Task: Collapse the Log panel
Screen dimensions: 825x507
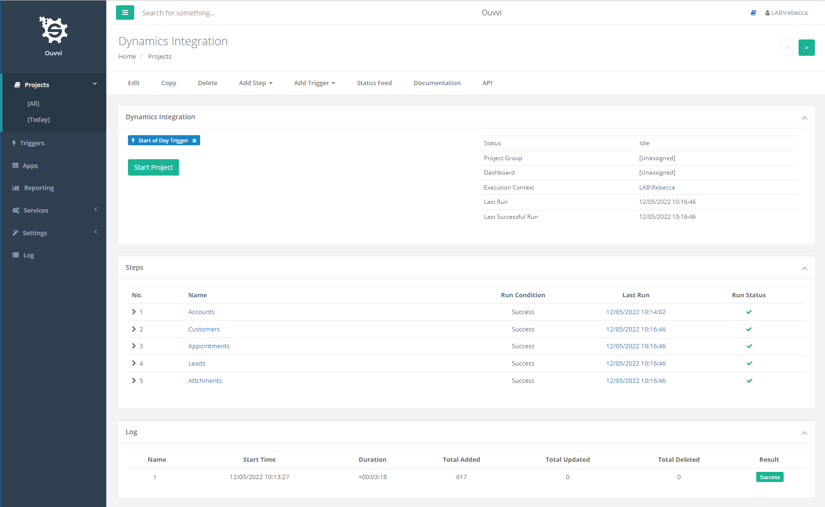Action: pyautogui.click(x=804, y=433)
